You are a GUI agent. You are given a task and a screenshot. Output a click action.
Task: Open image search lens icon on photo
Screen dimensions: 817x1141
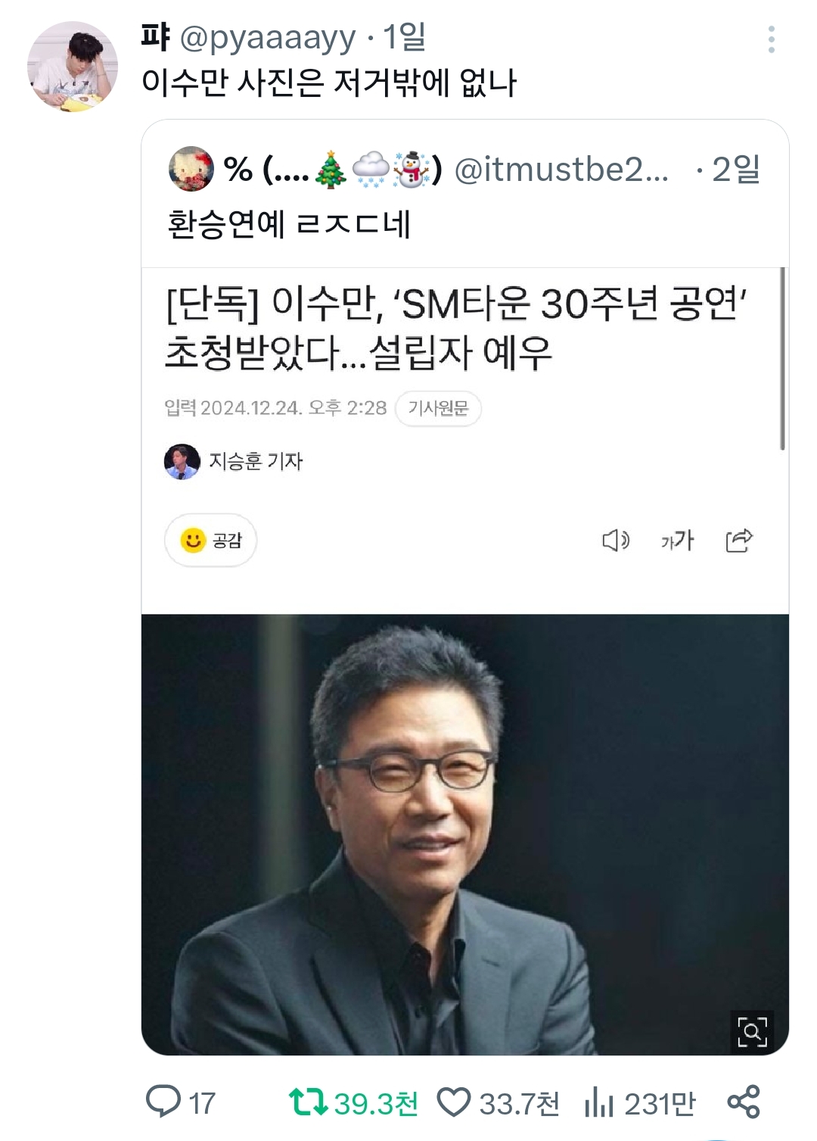coord(752,1031)
